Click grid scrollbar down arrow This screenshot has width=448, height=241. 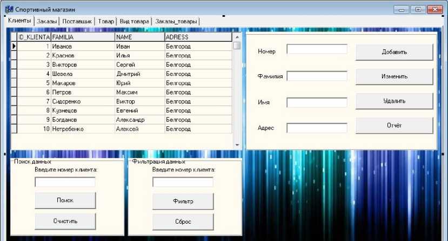click(237, 145)
